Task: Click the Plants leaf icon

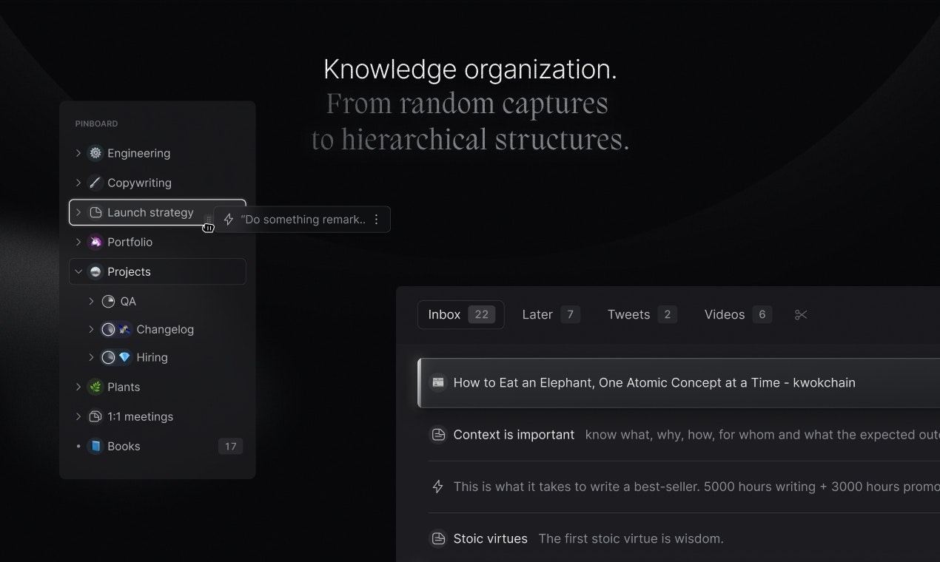Action: (95, 387)
